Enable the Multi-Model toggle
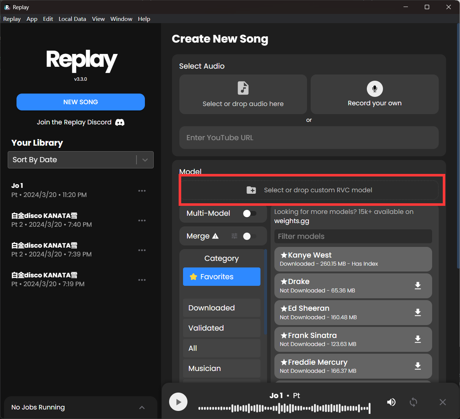Viewport: 460px width, 419px height. click(250, 214)
